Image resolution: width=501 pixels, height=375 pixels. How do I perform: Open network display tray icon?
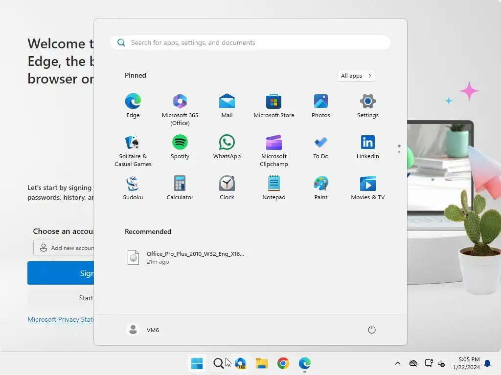tap(429, 363)
